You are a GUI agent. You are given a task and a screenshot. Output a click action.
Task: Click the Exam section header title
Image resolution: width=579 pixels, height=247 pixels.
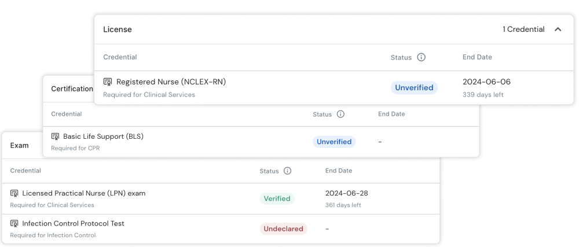20,145
